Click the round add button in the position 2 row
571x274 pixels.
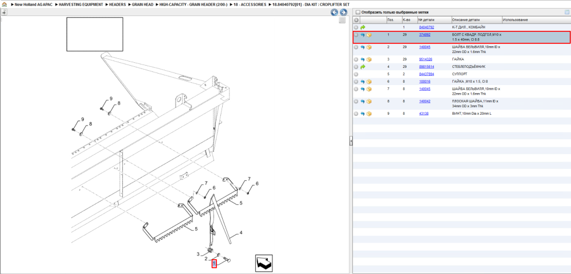[x=356, y=47]
